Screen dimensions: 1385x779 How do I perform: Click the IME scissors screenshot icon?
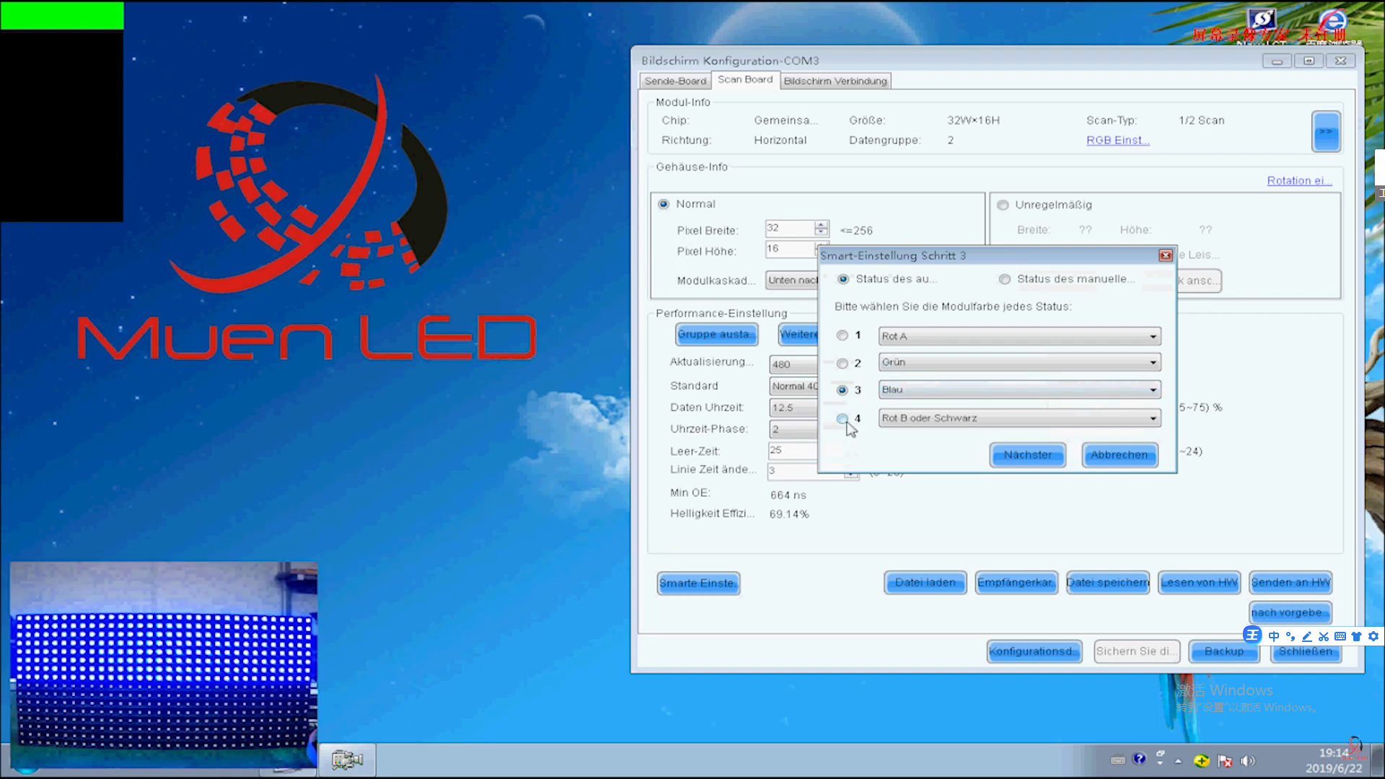pyautogui.click(x=1323, y=636)
